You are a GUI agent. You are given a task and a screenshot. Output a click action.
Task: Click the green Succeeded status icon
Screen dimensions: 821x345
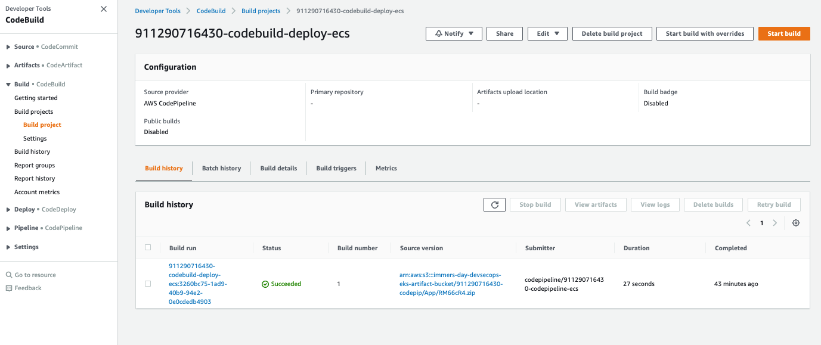tap(265, 284)
